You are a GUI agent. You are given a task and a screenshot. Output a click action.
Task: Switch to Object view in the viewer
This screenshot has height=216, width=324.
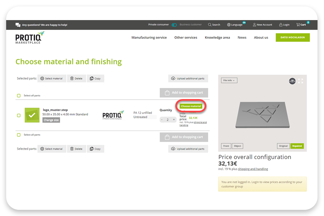click(237, 146)
